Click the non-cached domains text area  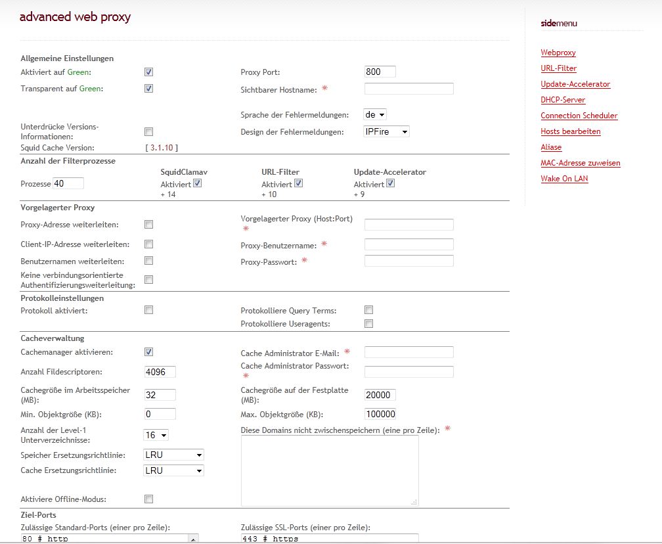[x=330, y=470]
